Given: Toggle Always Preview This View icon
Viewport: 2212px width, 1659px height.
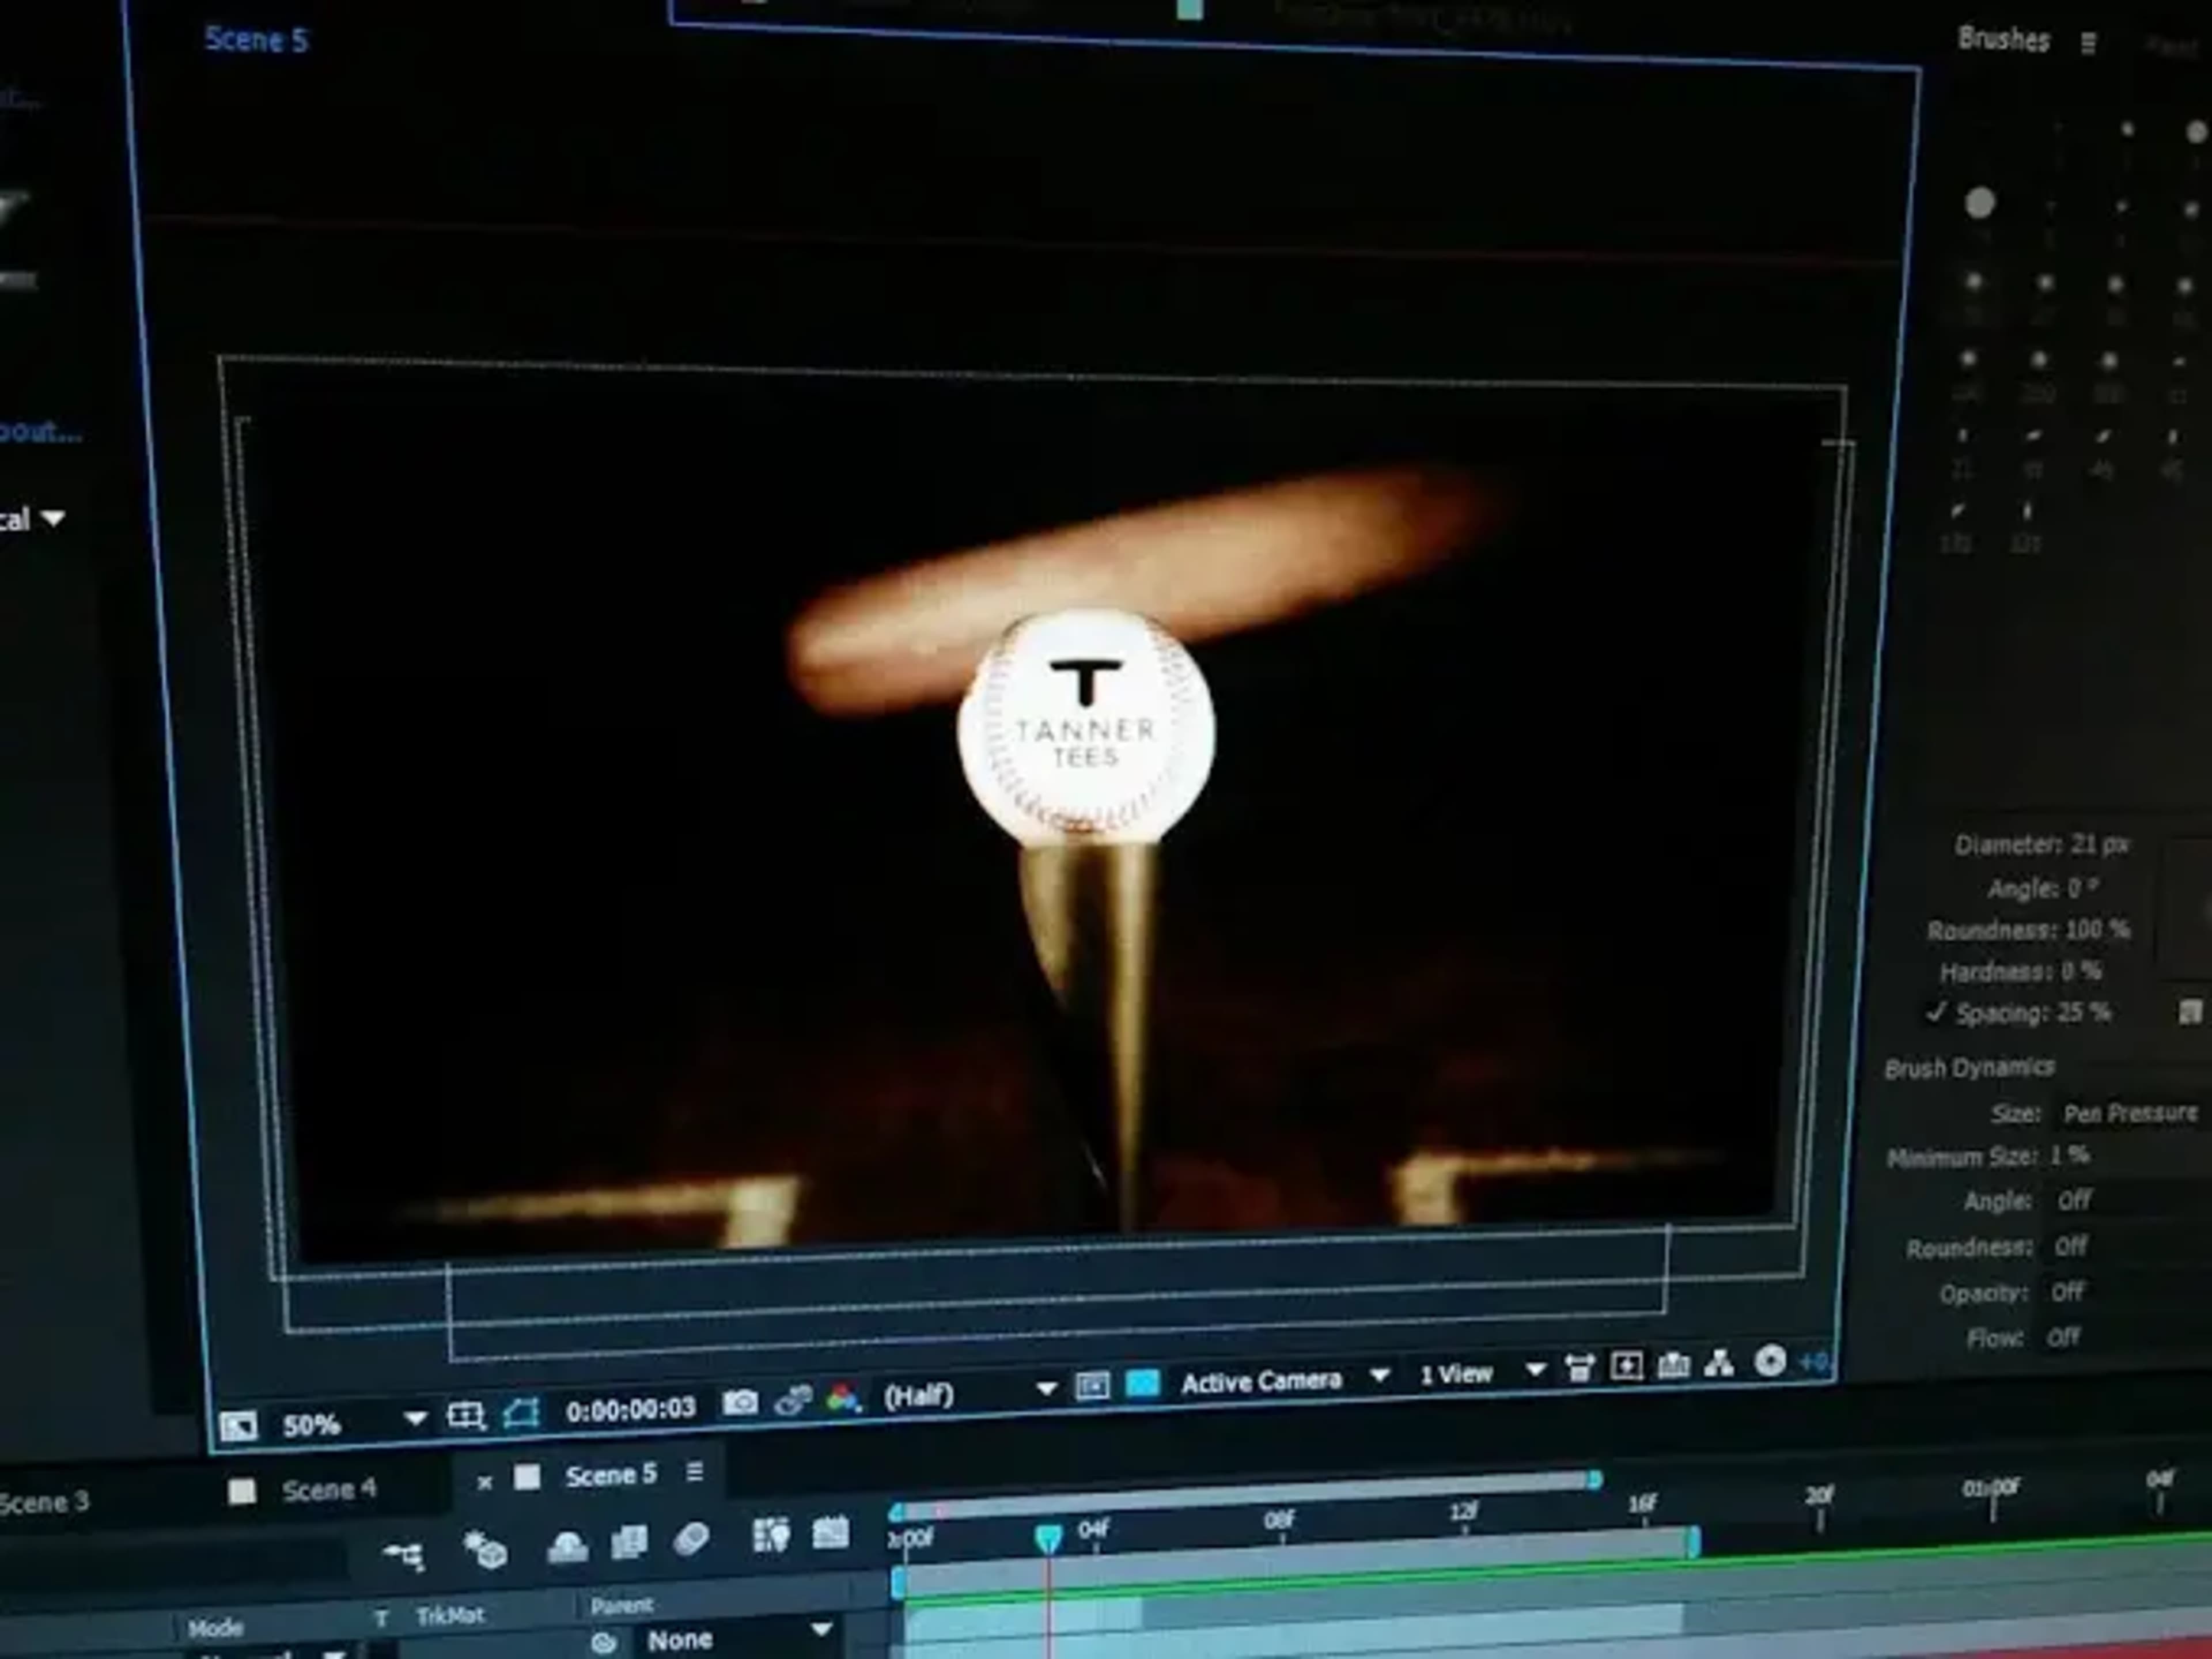Looking at the screenshot, I should [238, 1426].
